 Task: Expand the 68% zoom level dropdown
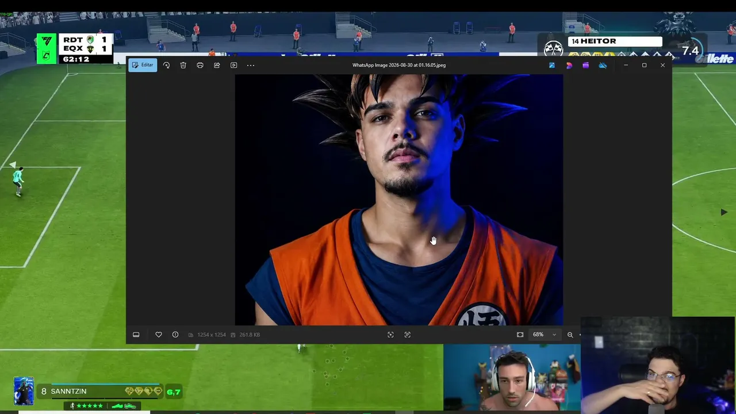coord(545,335)
